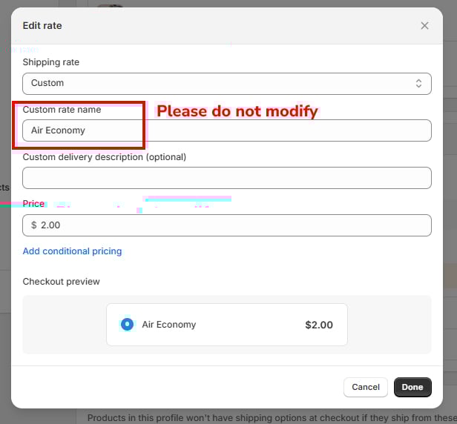Click the dollar sign in Price field
The height and width of the screenshot is (424, 457).
click(34, 225)
